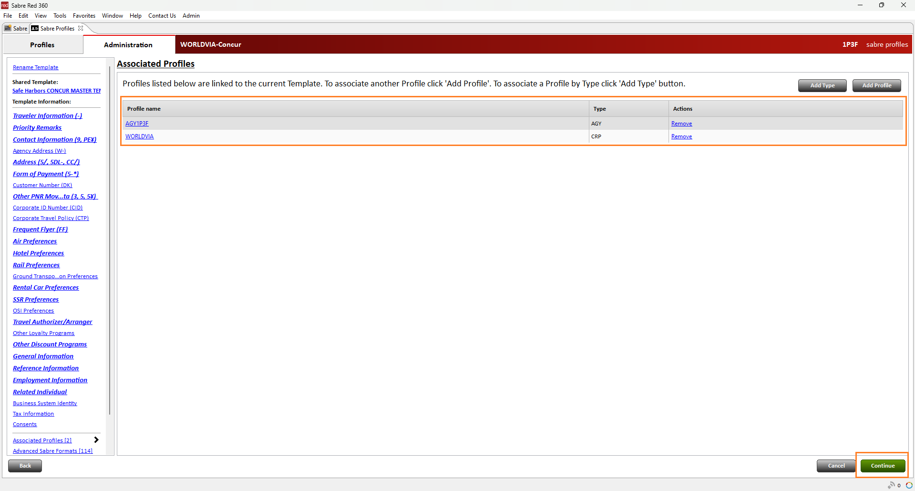Open the AGY1P3F profile link

pos(137,124)
